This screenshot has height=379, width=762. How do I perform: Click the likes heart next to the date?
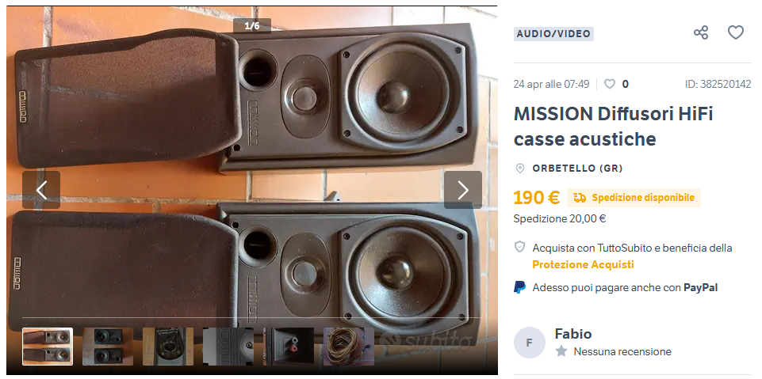(610, 84)
